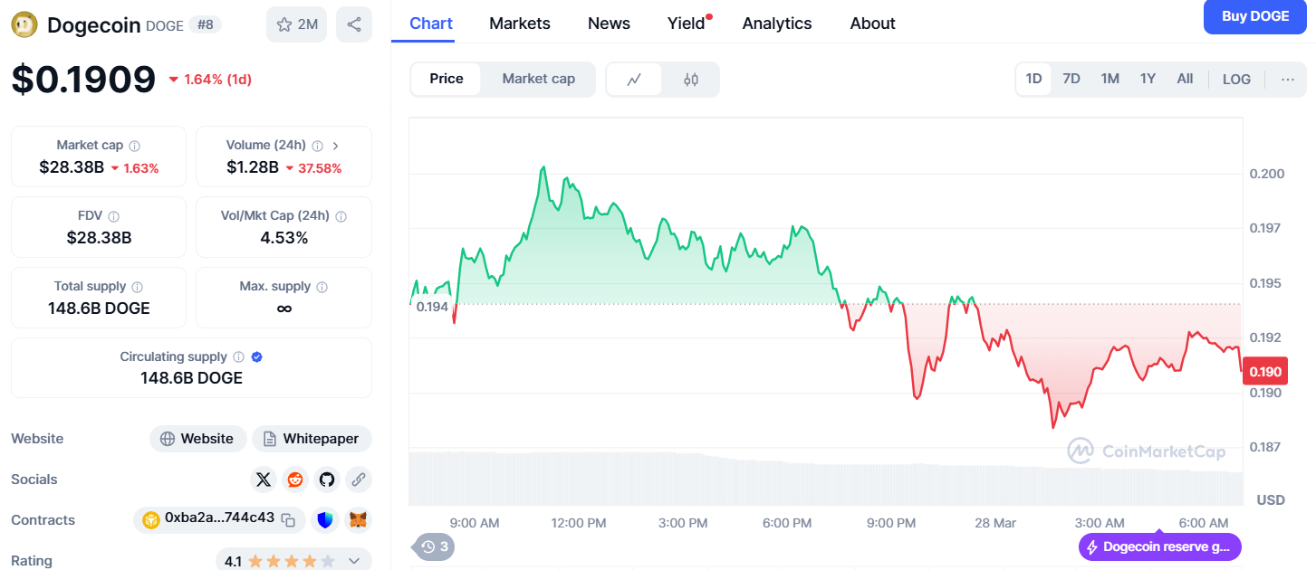Image resolution: width=1316 pixels, height=570 pixels.
Task: Copy the contract address 0xba2a...744c43
Action: [288, 520]
